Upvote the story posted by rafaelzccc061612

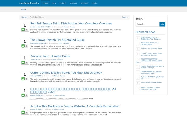(x=23, y=95)
